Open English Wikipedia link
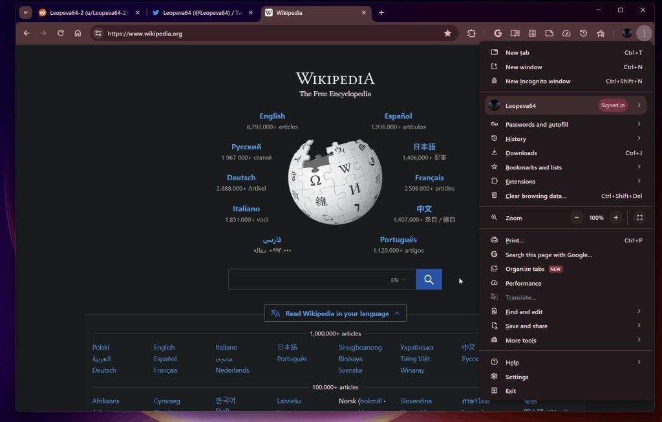Viewport: 662px width, 422px height. 272,116
